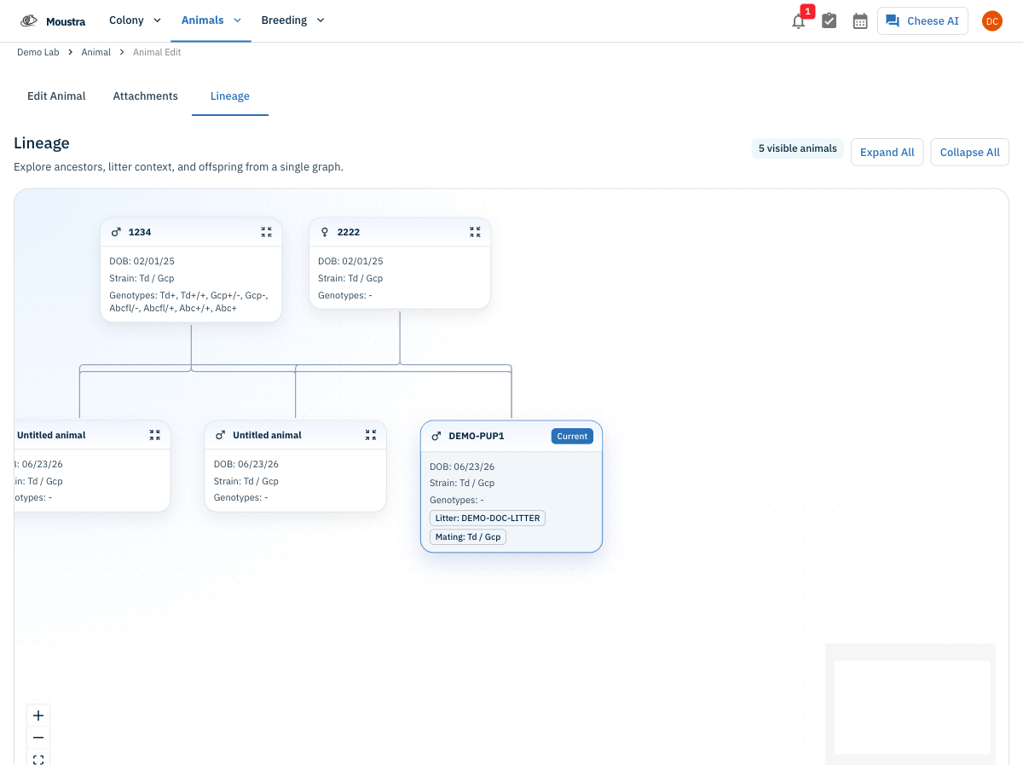Select the 2222 animal card title
The width and height of the screenshot is (1023, 765).
349,232
